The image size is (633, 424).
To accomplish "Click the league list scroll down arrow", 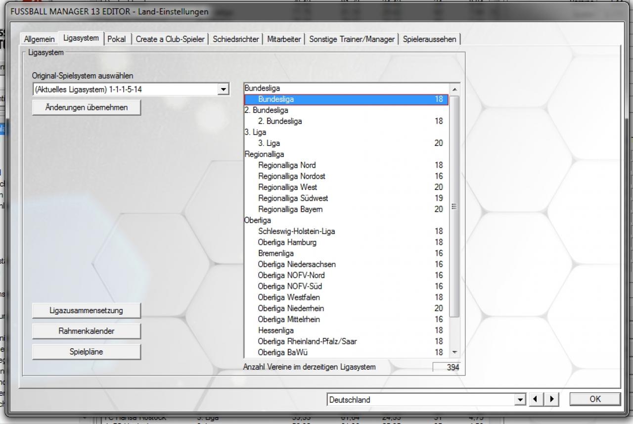I will pyautogui.click(x=454, y=352).
